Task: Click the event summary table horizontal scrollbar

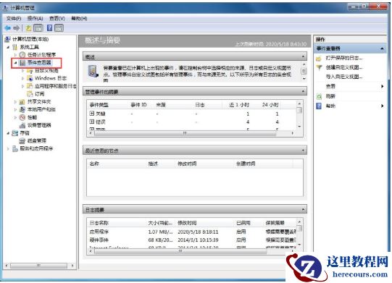Action: tap(191, 133)
